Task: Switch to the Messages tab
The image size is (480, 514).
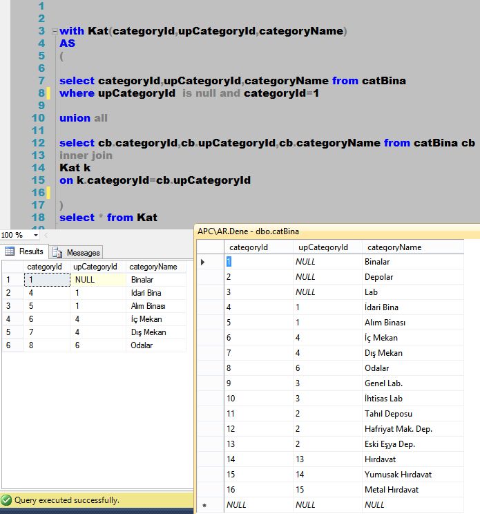Action: pos(77,252)
